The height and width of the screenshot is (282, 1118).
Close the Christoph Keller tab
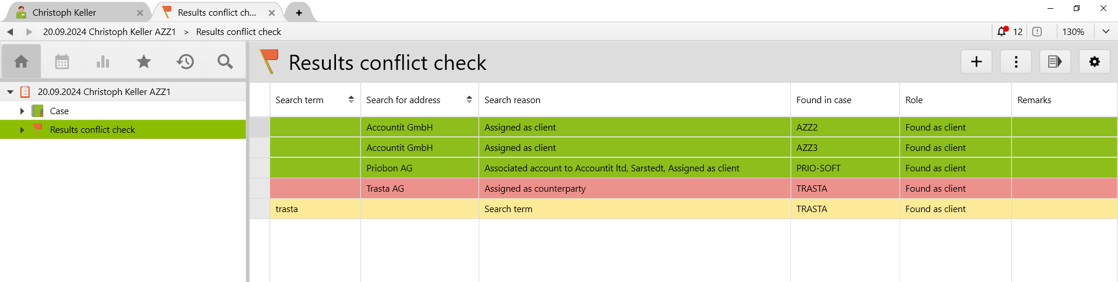point(140,12)
